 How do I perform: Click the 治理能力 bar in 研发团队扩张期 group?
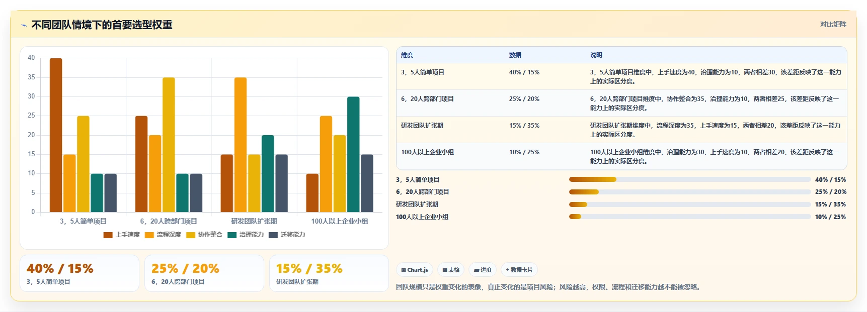tap(268, 174)
